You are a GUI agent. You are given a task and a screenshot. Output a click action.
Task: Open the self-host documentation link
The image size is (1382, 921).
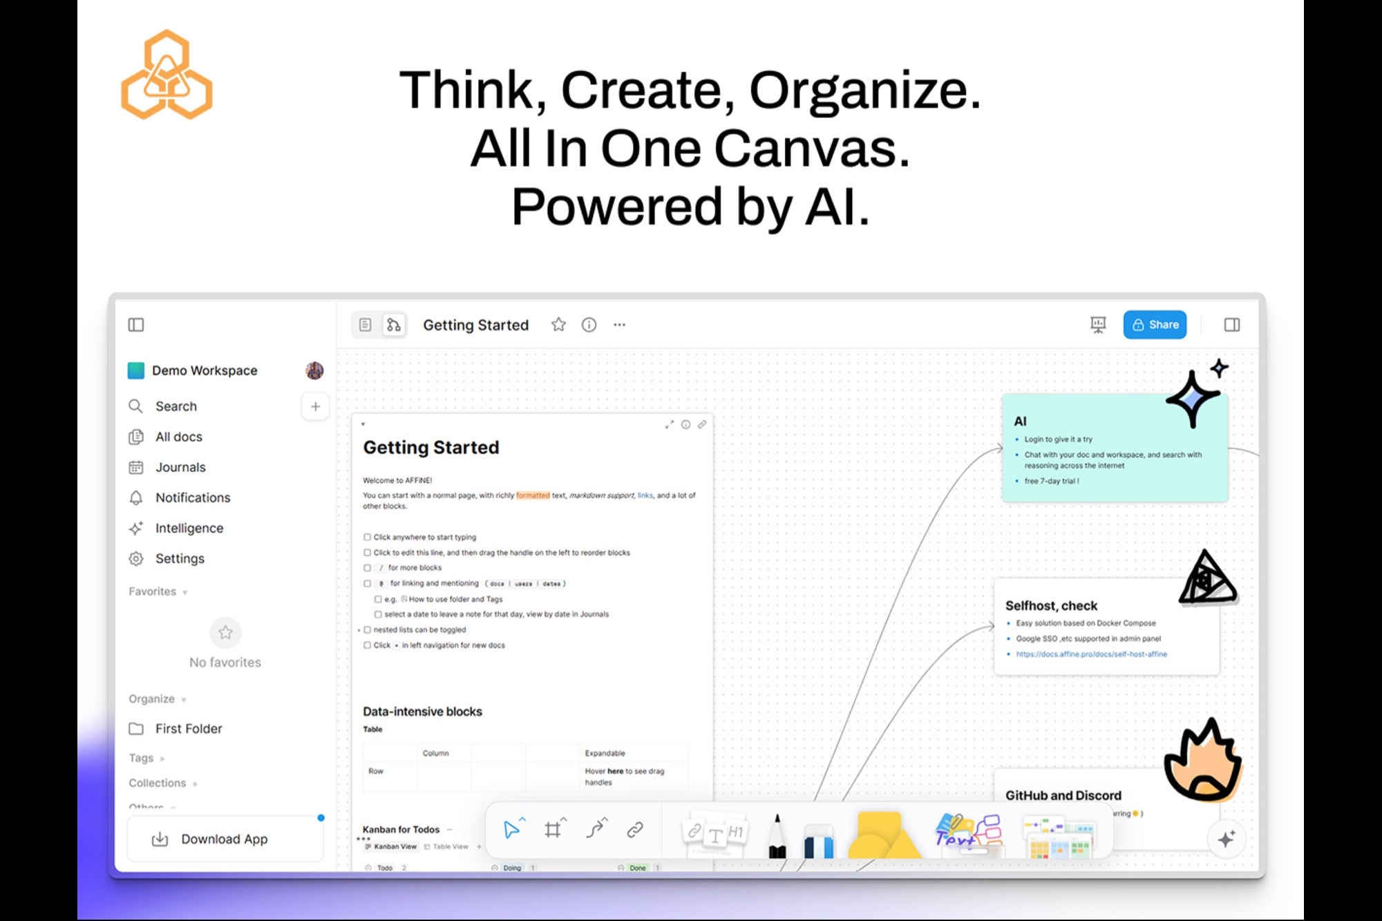[x=1090, y=654]
